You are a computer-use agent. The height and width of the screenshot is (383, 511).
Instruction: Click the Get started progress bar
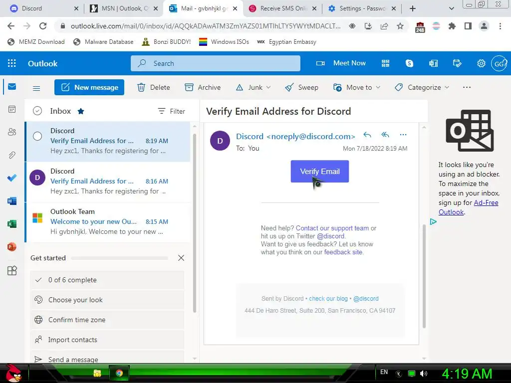pos(119,258)
